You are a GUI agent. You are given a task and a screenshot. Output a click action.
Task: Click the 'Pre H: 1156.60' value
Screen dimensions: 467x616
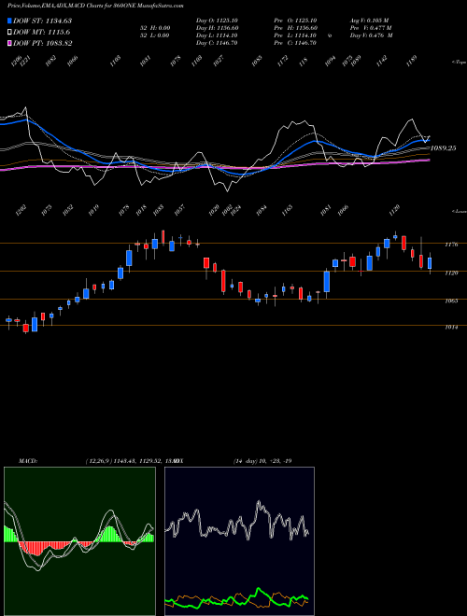[x=296, y=28]
